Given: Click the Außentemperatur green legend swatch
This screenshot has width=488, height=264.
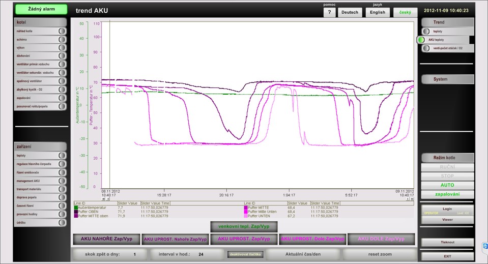Looking at the screenshot, I should [x=76, y=208].
